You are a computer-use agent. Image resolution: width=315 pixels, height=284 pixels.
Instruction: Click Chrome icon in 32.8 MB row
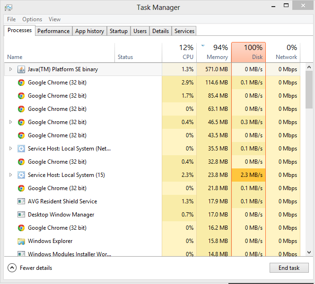[x=21, y=162]
